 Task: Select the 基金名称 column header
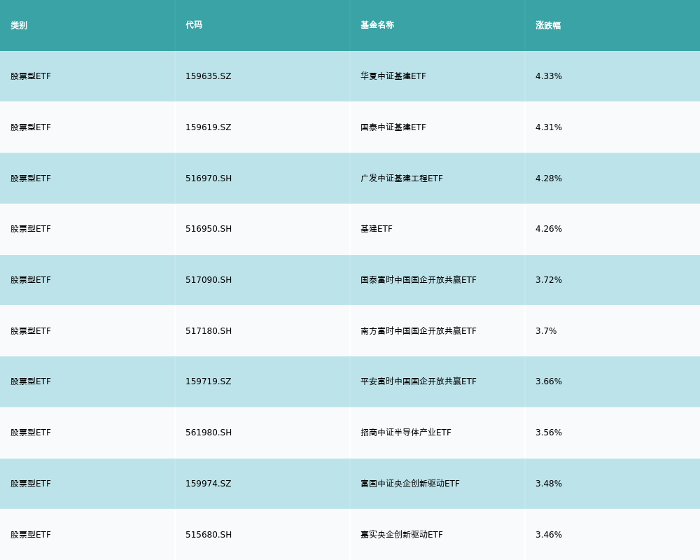(x=377, y=25)
